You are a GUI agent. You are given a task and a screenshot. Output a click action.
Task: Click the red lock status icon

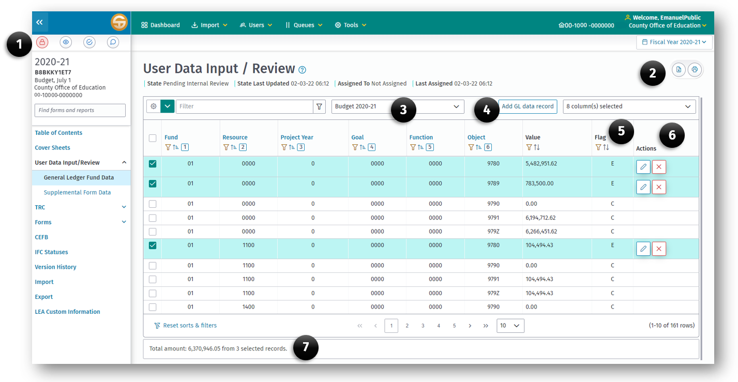click(42, 42)
